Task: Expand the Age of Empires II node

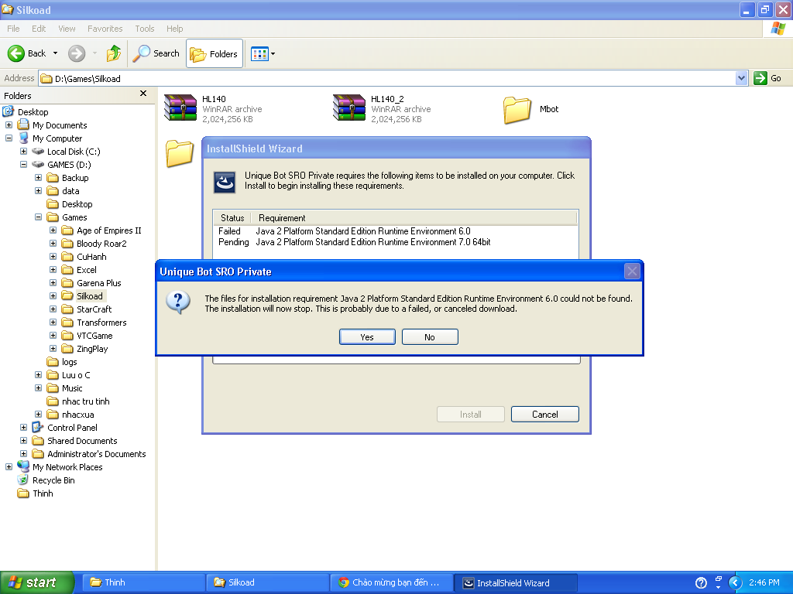Action: pyautogui.click(x=53, y=230)
